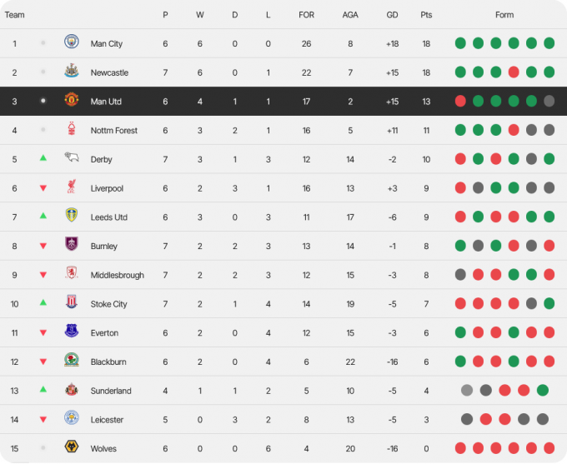The height and width of the screenshot is (464, 567).
Task: Click Stoke City's last green form dot
Action: click(x=549, y=303)
